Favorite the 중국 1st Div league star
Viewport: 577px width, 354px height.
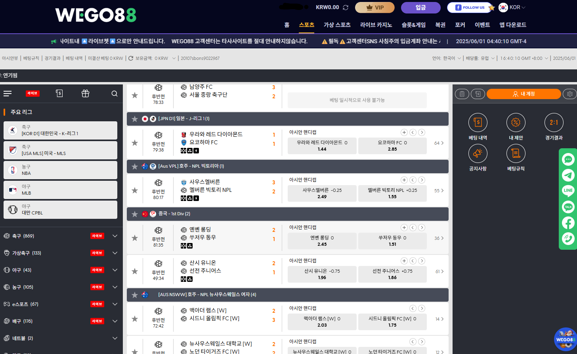(x=135, y=214)
